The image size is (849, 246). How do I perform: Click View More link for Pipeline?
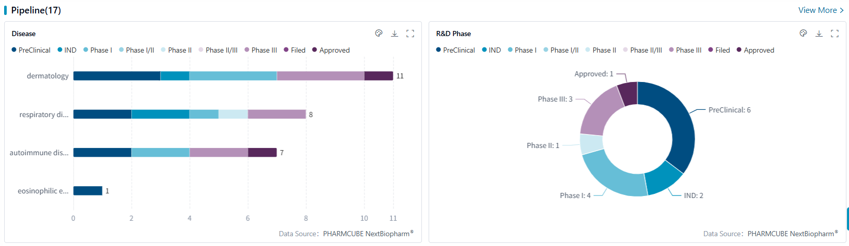click(x=817, y=10)
